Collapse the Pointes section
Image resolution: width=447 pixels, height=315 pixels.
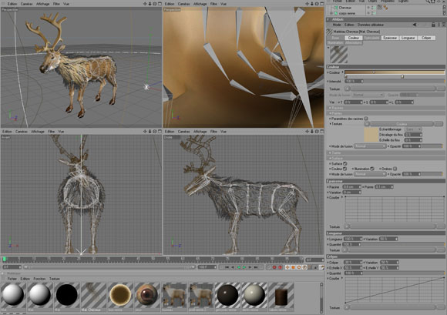(x=385, y=113)
